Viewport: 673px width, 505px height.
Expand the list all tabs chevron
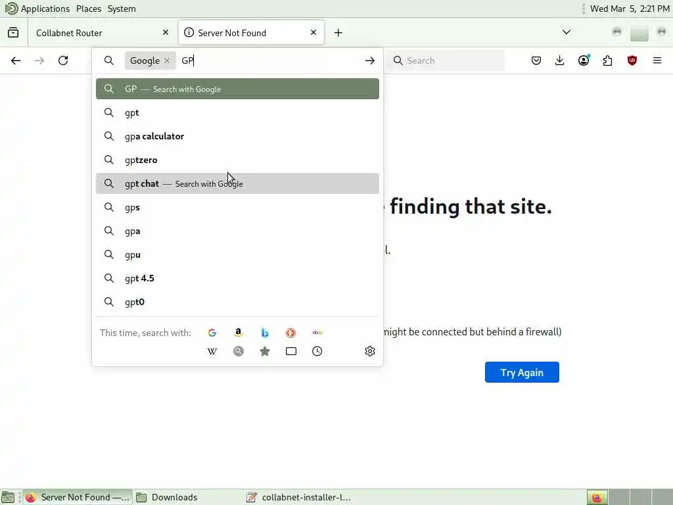[567, 32]
